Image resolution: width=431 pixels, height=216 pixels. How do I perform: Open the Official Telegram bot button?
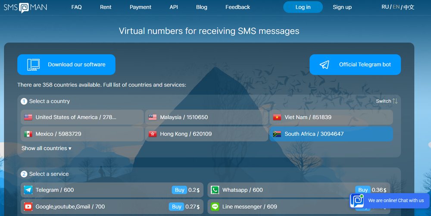(x=355, y=65)
